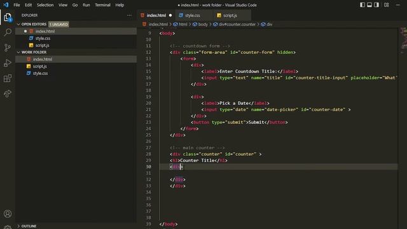The height and width of the screenshot is (229, 407).
Task: Open the Customize Layout icon
Action: coord(387,5)
